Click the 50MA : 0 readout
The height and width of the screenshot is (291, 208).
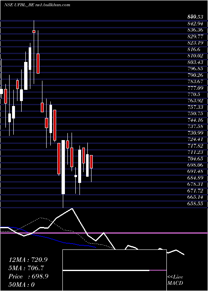(22, 285)
